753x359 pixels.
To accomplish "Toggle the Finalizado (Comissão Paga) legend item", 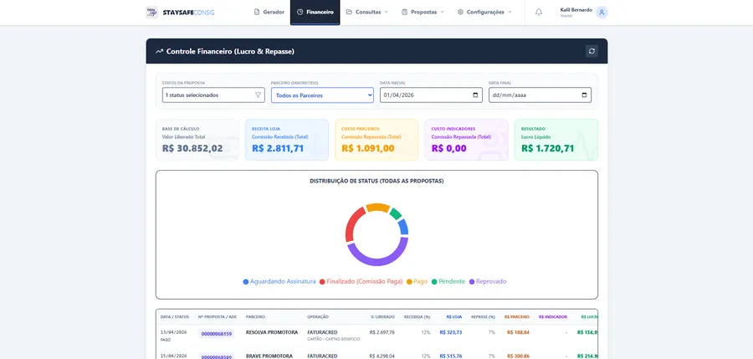I will pos(361,282).
